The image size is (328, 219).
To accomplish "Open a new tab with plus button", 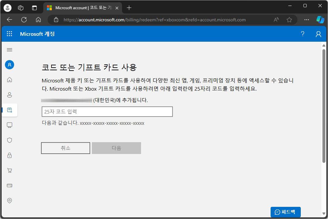I will pos(129,8).
